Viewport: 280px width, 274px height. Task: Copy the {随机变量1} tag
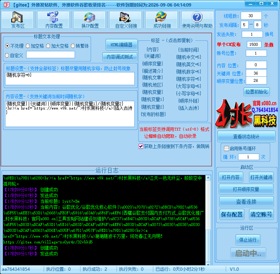click(153, 99)
